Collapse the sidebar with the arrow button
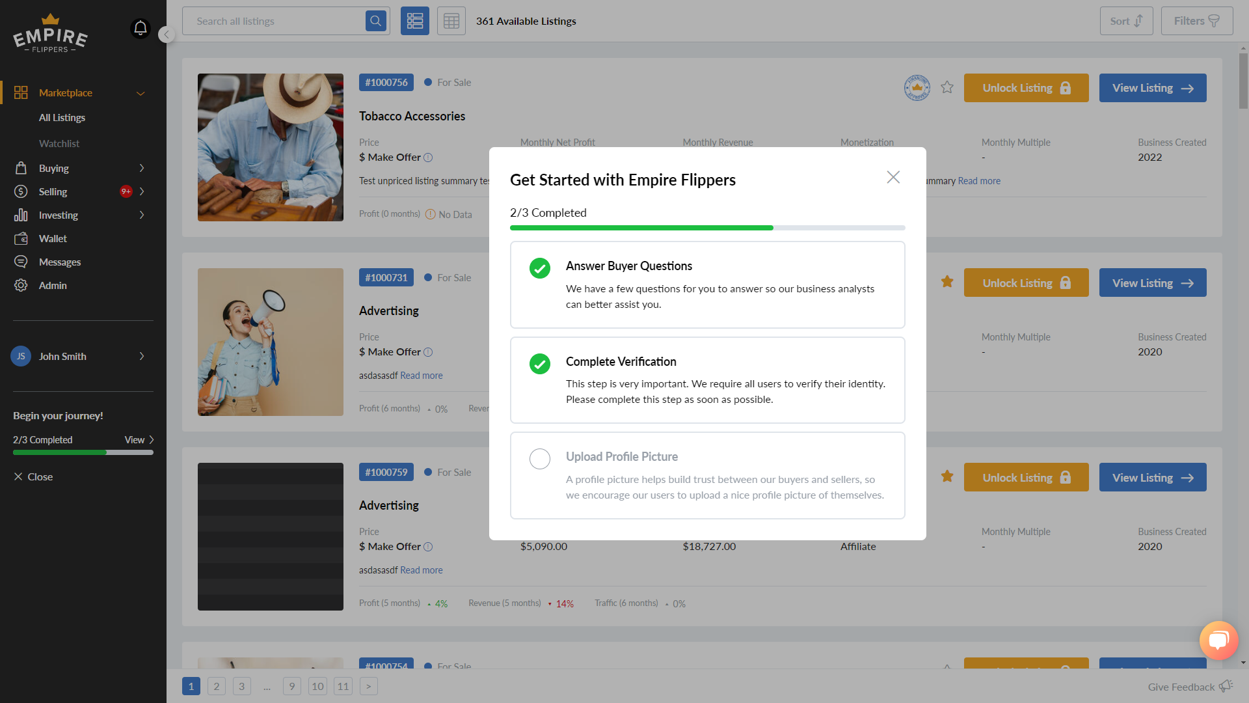The image size is (1249, 703). pos(167,34)
